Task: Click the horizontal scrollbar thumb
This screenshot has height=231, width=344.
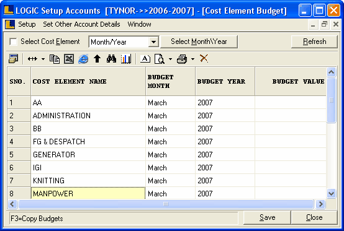Action: pos(166,204)
